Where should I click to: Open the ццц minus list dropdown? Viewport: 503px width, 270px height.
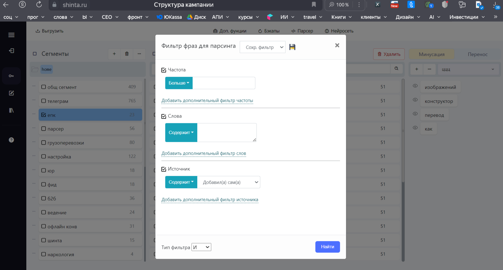click(468, 69)
